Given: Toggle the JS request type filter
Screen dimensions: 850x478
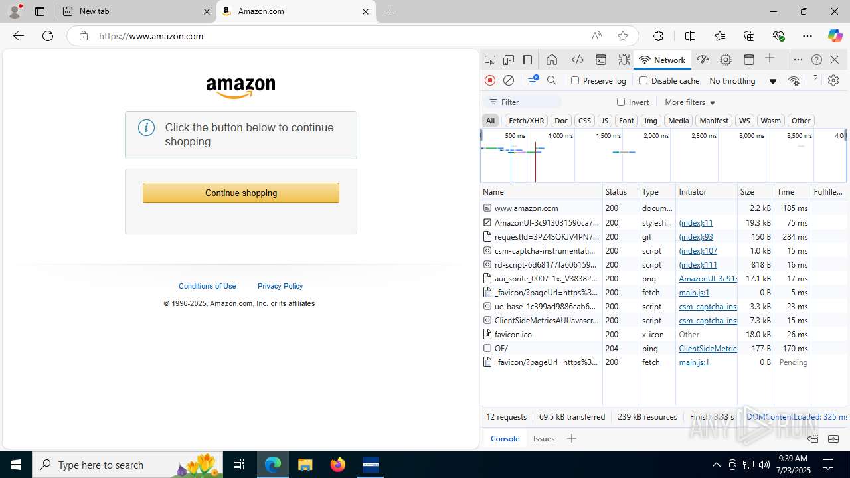Looking at the screenshot, I should (604, 120).
